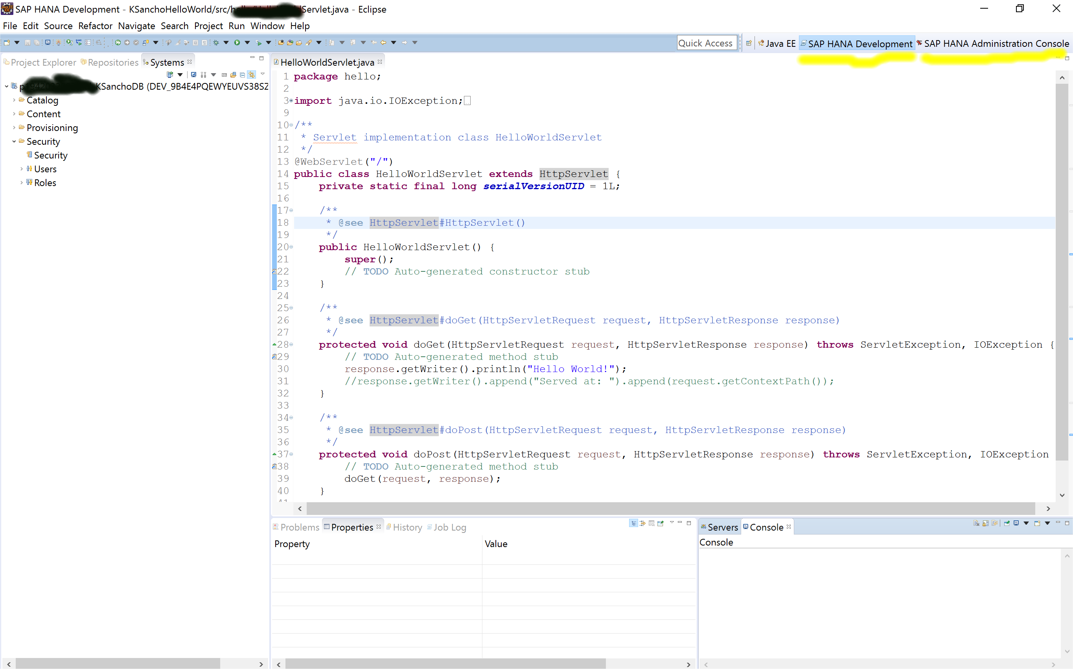
Task: Click the Restore Defaults icon in Properties view
Action: coord(652,523)
